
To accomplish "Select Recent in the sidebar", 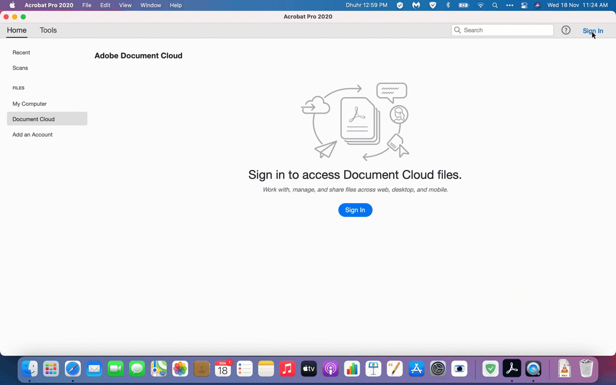I will pos(21,52).
